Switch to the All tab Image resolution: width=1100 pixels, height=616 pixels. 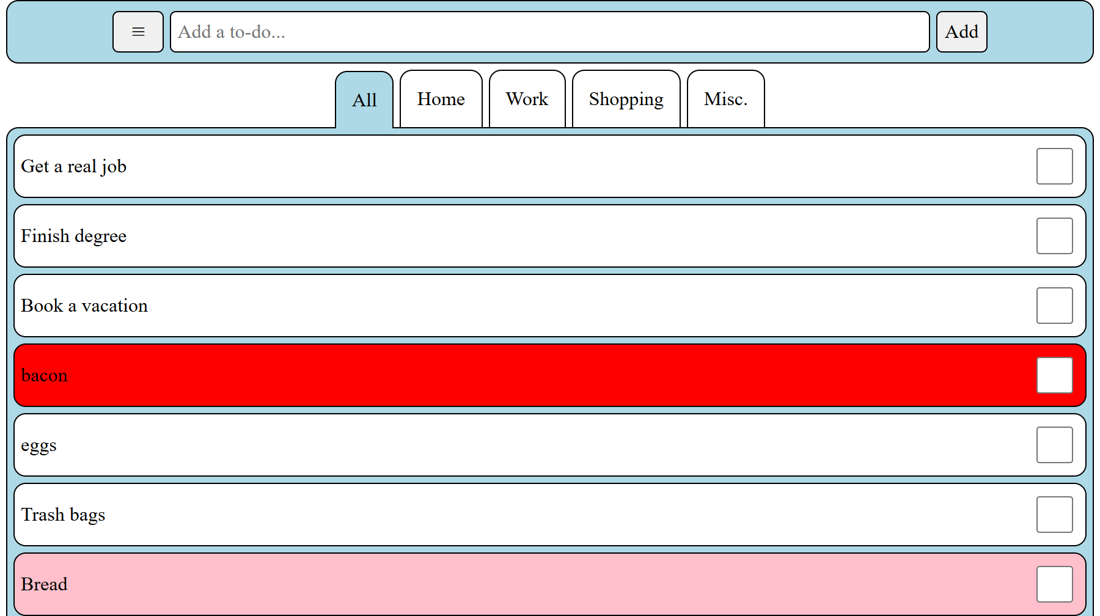pyautogui.click(x=364, y=100)
